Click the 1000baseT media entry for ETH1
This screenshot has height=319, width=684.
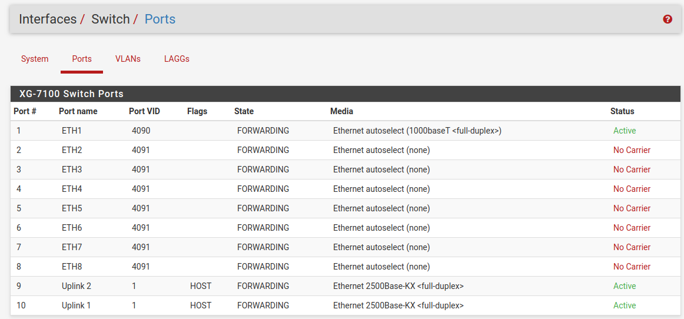[x=417, y=131]
